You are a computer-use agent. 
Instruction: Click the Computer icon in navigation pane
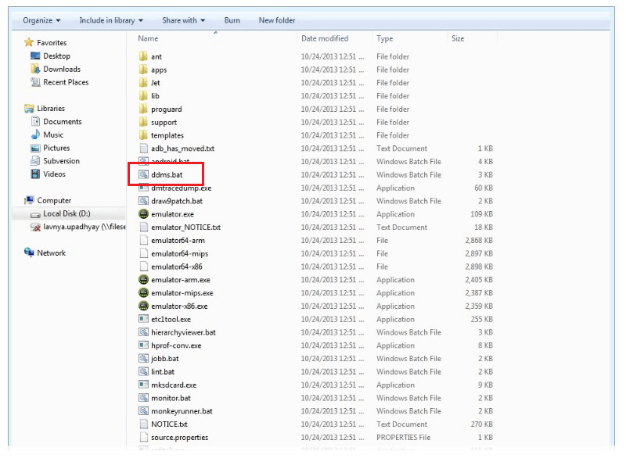click(29, 200)
